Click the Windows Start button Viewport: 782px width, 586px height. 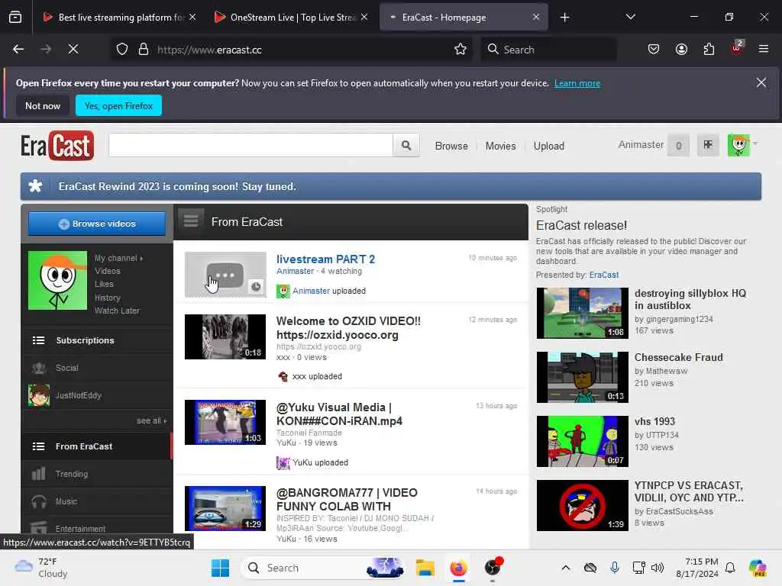[x=220, y=568]
